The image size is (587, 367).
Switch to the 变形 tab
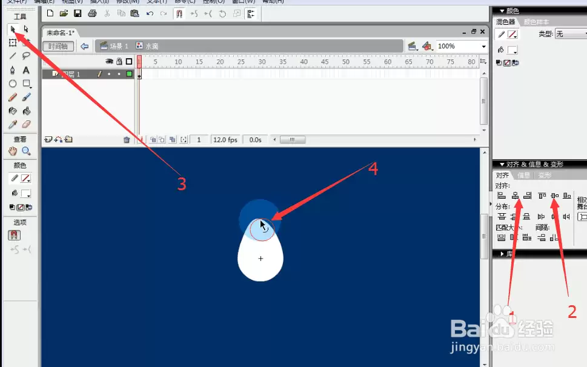(x=545, y=175)
